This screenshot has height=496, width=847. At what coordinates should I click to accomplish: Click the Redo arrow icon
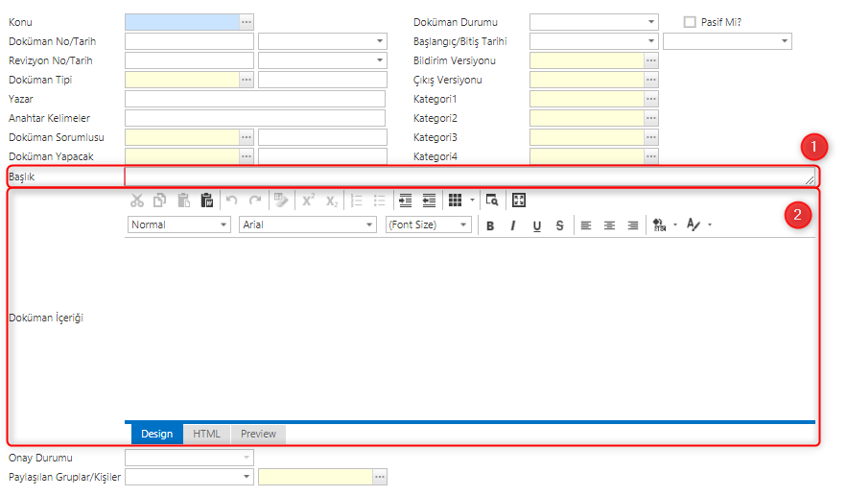click(x=255, y=201)
